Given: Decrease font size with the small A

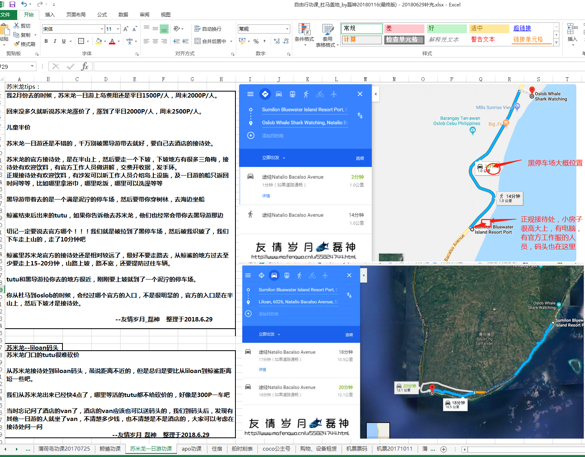Looking at the screenshot, I should tap(135, 29).
